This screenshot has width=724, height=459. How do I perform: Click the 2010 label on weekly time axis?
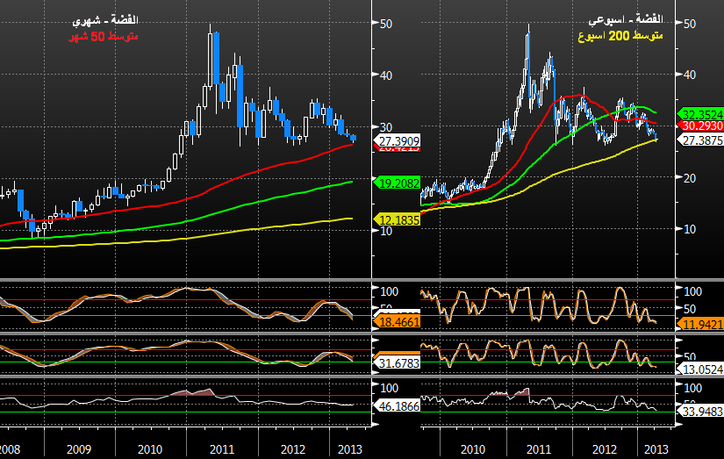pos(473,449)
